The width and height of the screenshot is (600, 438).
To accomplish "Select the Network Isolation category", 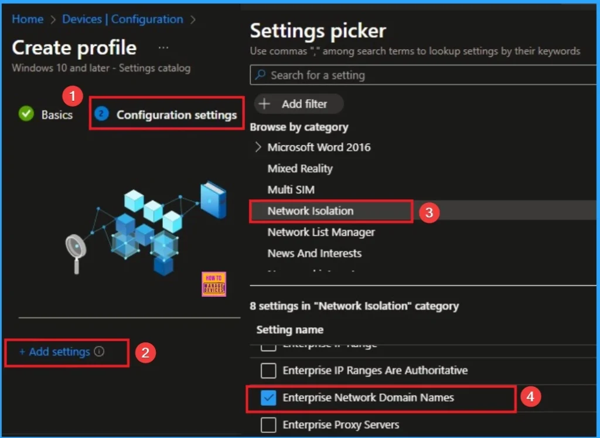I will point(311,210).
